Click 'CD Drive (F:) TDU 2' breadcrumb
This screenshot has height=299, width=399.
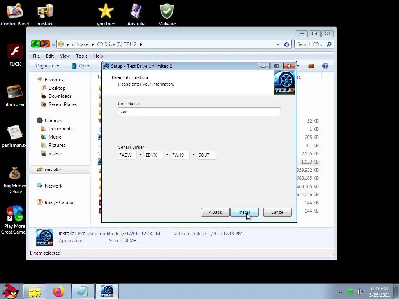[x=117, y=44]
